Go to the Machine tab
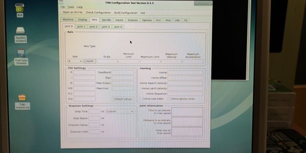Image resolution: width=306 pixels, height=153 pixels. click(x=68, y=20)
